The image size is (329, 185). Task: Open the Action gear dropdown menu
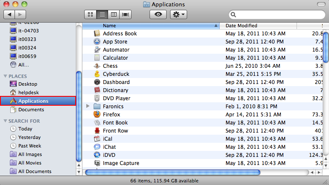point(178,14)
